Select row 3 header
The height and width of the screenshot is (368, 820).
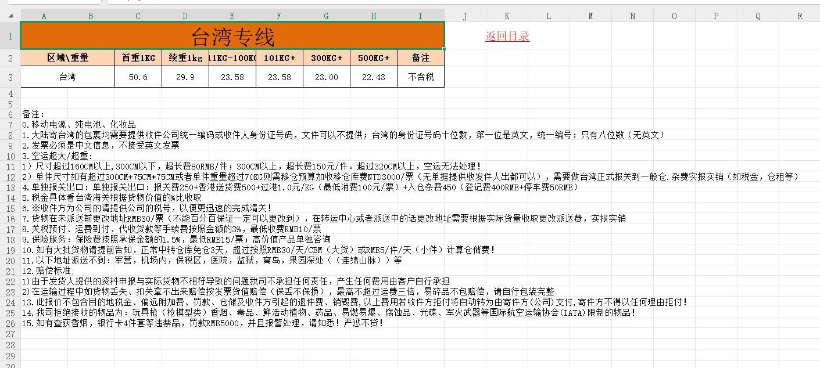(10, 77)
